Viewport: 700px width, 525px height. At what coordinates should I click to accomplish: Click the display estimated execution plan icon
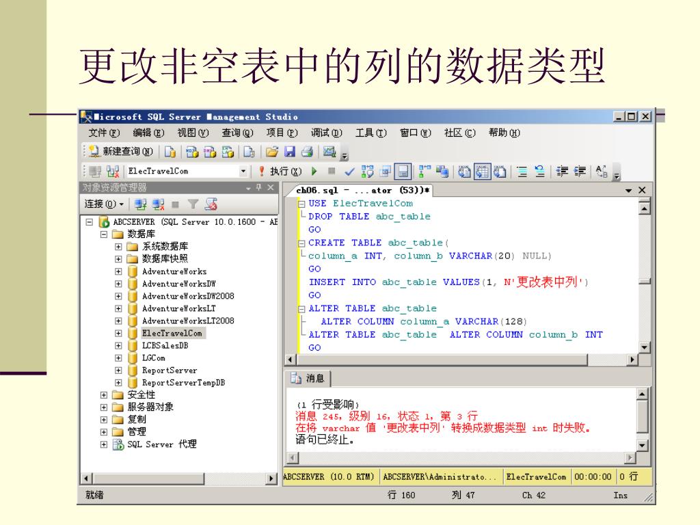pyautogui.click(x=367, y=172)
